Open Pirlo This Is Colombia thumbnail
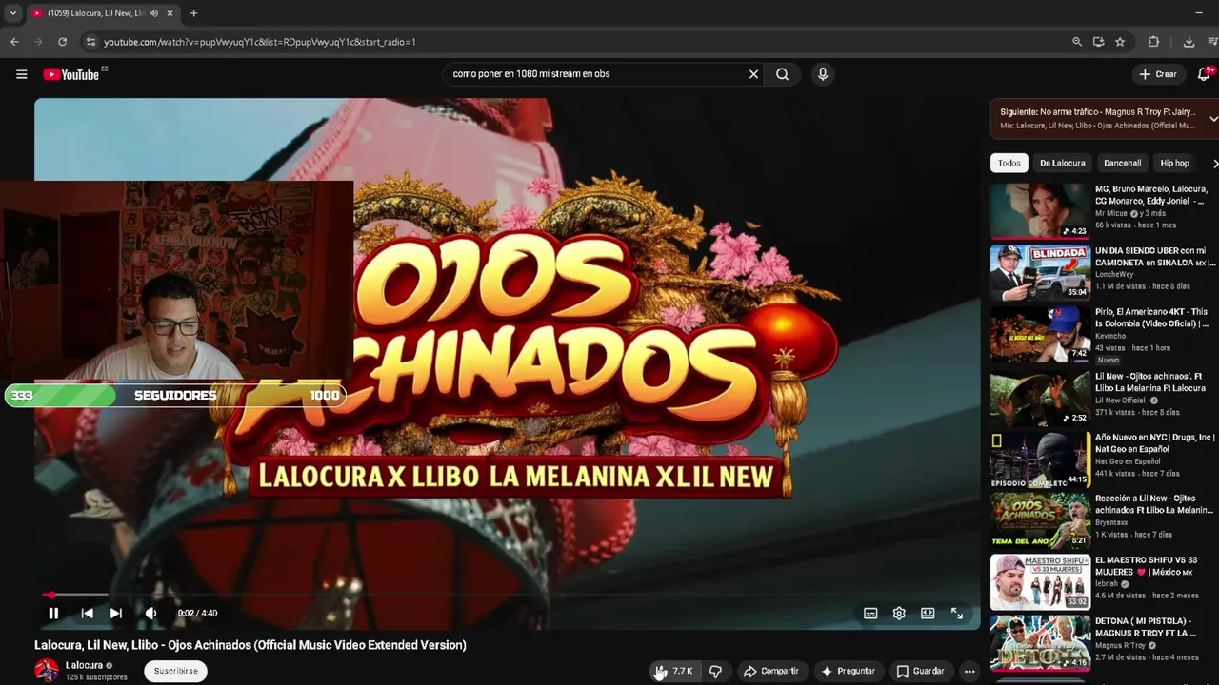The image size is (1219, 685). click(x=1040, y=334)
